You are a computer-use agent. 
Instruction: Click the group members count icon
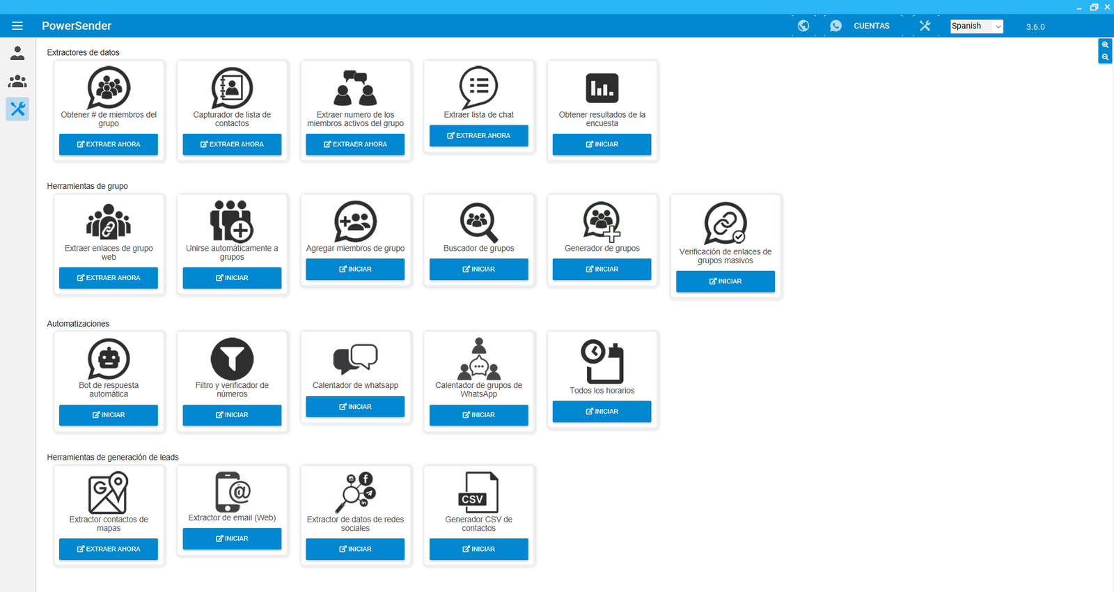pos(109,88)
